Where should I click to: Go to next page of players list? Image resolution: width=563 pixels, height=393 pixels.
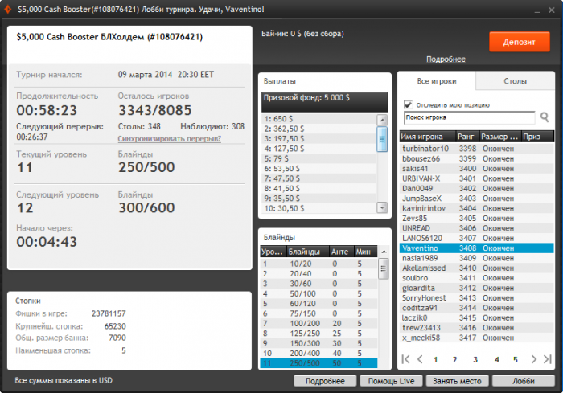[x=533, y=359]
